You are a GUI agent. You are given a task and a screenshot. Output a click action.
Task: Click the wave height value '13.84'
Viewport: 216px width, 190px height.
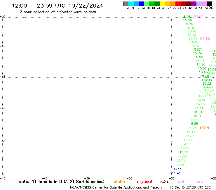tap(191, 31)
